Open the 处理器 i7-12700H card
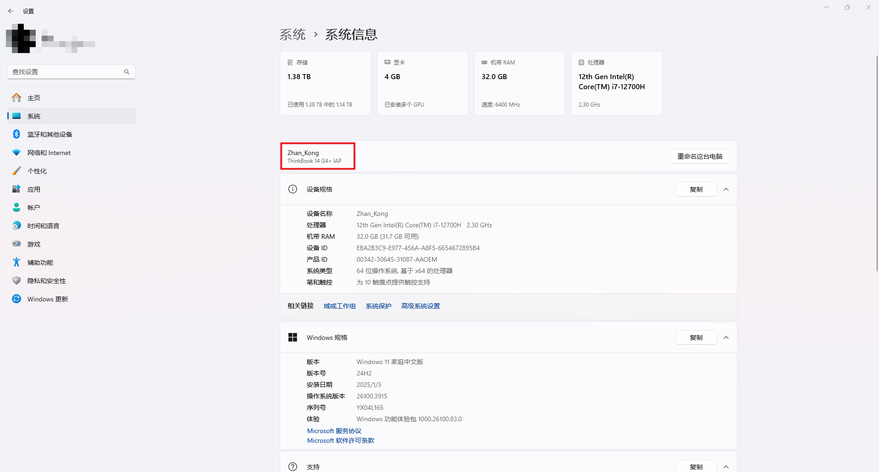The image size is (879, 472). (x=617, y=83)
